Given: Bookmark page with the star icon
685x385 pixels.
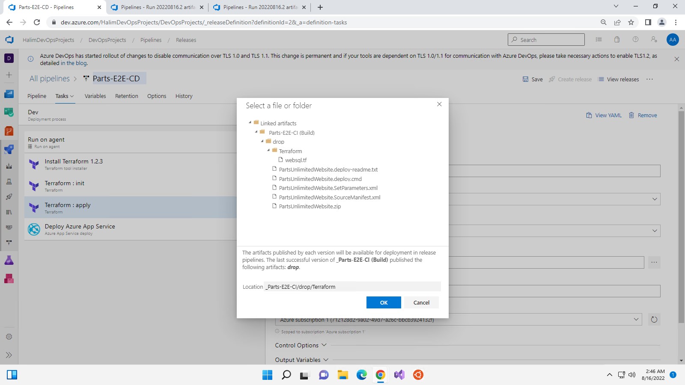Looking at the screenshot, I should pyautogui.click(x=631, y=22).
